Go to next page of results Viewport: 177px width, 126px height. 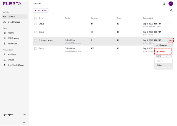[x=171, y=56]
